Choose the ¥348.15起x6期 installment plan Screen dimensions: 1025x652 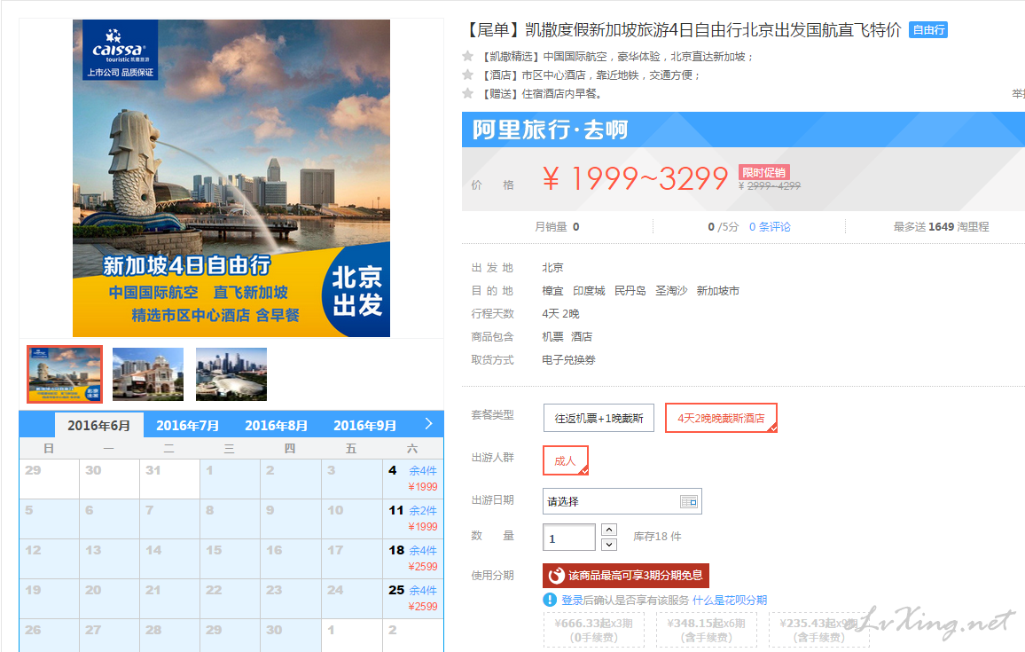(x=706, y=630)
